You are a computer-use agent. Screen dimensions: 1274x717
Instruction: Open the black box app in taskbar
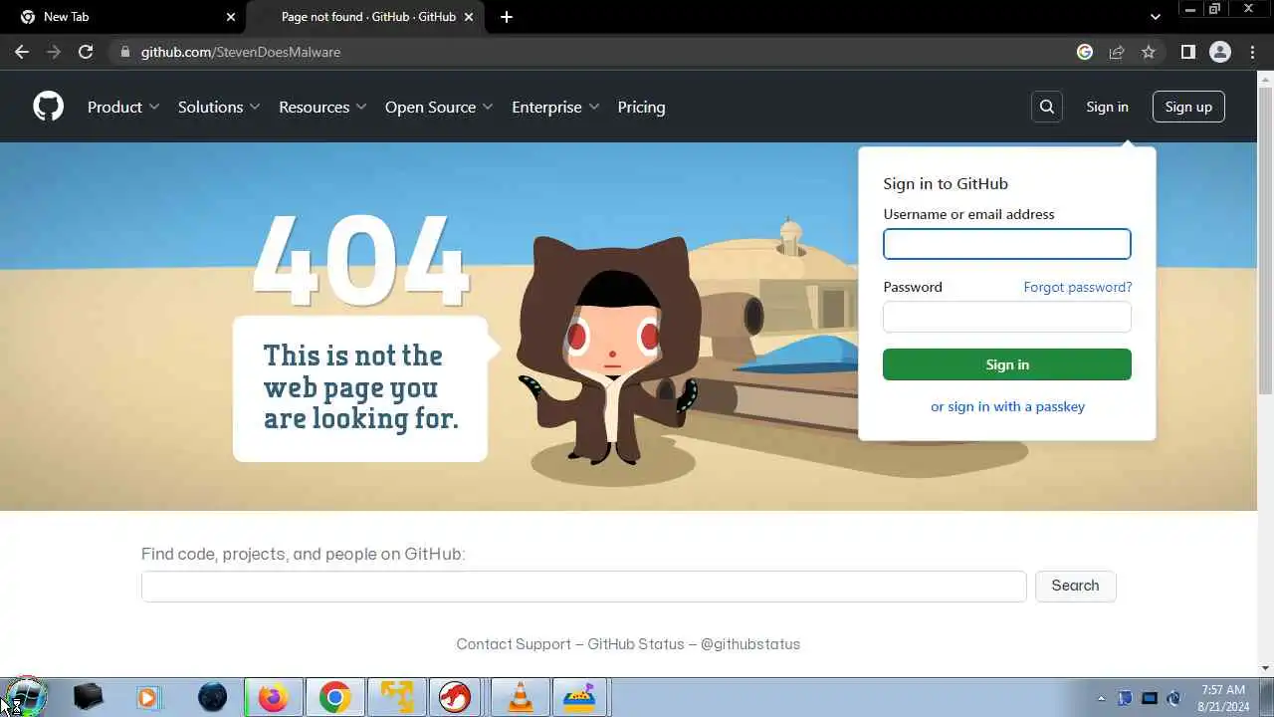tap(88, 697)
